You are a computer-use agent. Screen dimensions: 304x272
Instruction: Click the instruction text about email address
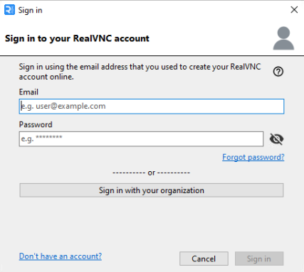point(140,72)
